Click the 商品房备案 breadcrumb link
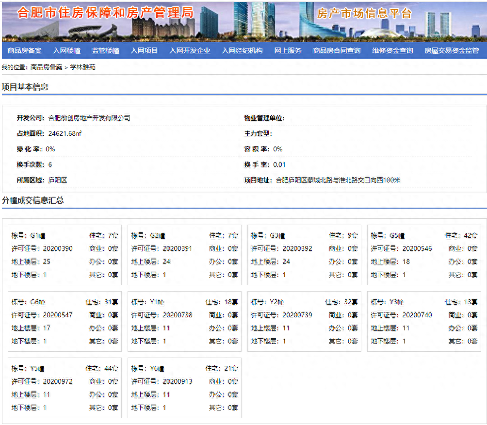 [47, 67]
